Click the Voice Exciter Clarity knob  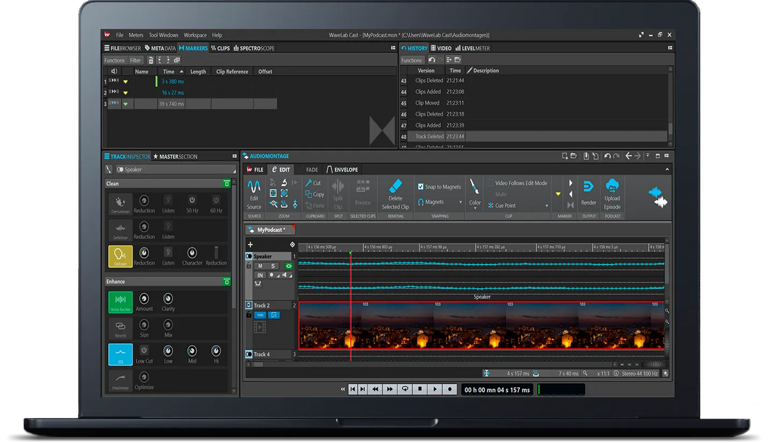point(168,299)
